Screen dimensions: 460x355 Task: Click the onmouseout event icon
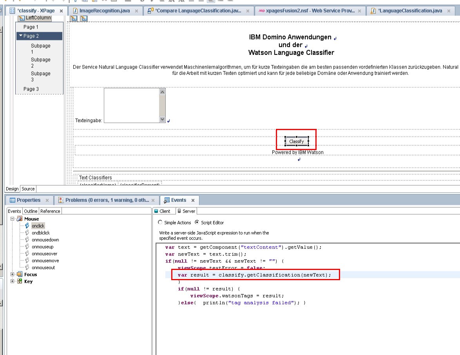point(27,267)
